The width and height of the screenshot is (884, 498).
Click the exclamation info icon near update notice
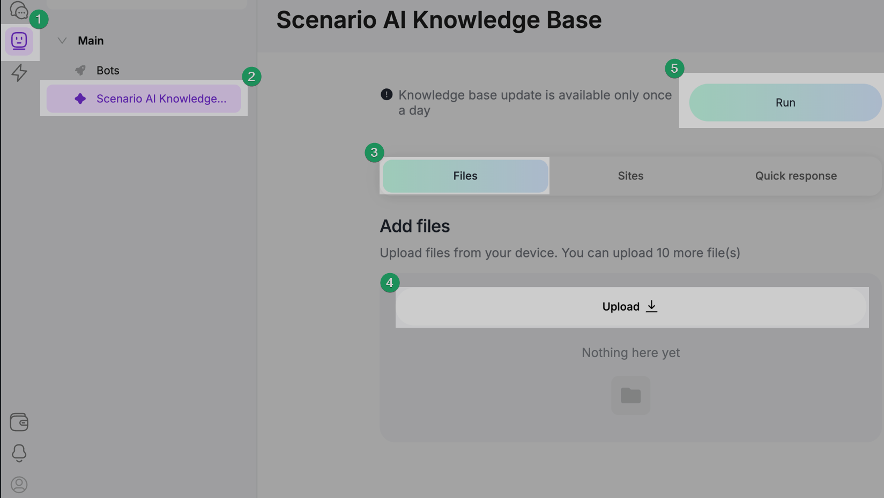(x=387, y=95)
